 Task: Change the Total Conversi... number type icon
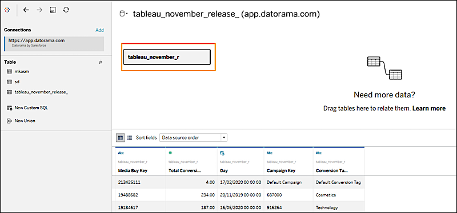170,153
